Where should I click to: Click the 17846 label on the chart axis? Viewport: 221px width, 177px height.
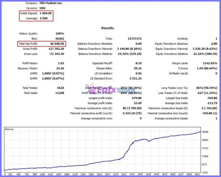(205, 156)
